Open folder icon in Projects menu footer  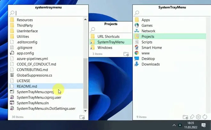(x=126, y=54)
